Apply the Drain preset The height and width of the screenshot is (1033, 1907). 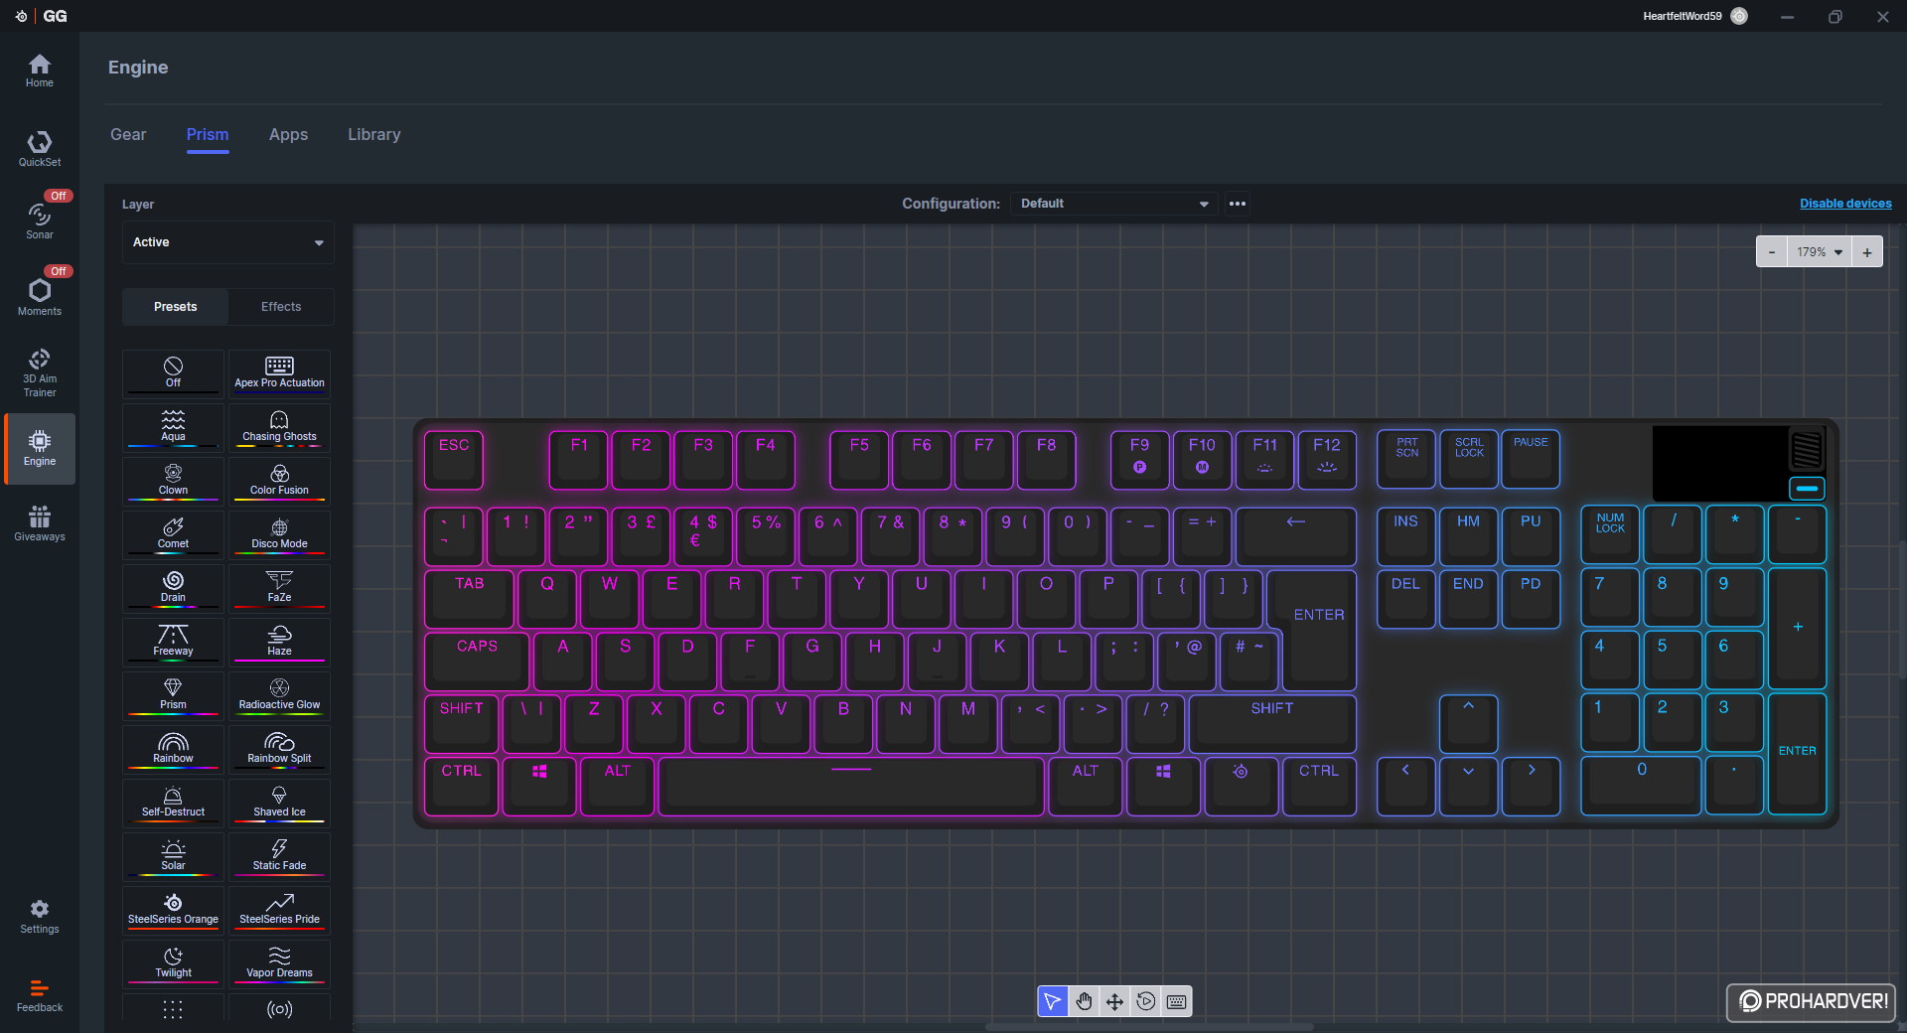[173, 588]
